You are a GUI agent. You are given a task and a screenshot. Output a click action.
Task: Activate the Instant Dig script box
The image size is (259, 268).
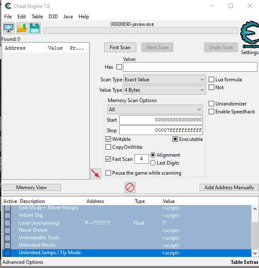point(7,215)
